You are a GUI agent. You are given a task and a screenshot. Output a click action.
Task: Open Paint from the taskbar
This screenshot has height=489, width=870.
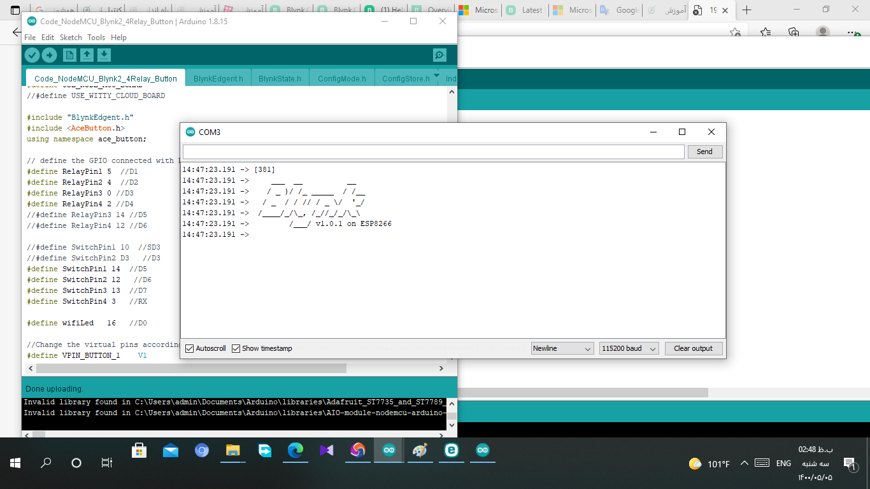pos(420,451)
